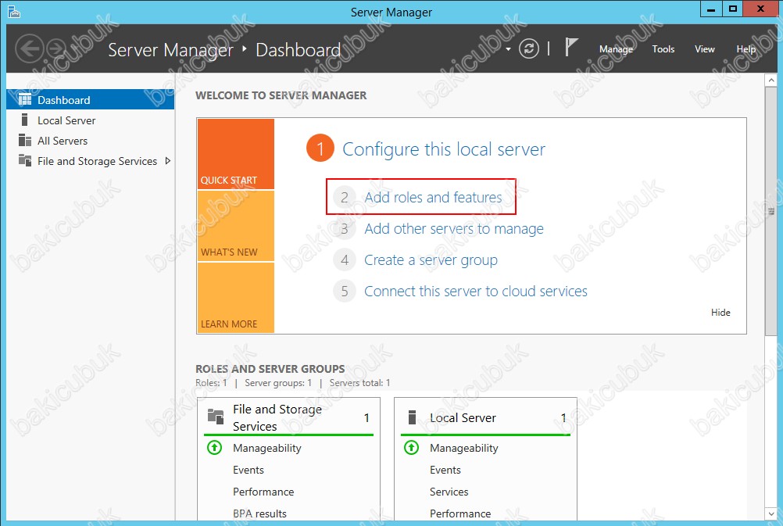This screenshot has width=783, height=526.
Task: Select Dashboard in the navigation pane
Action: [x=91, y=99]
